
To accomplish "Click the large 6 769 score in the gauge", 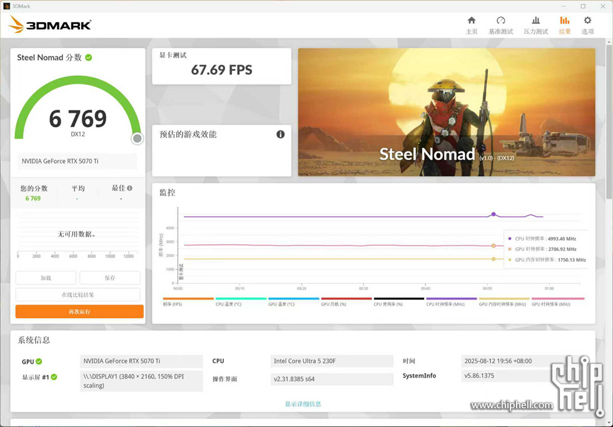I will 78,118.
